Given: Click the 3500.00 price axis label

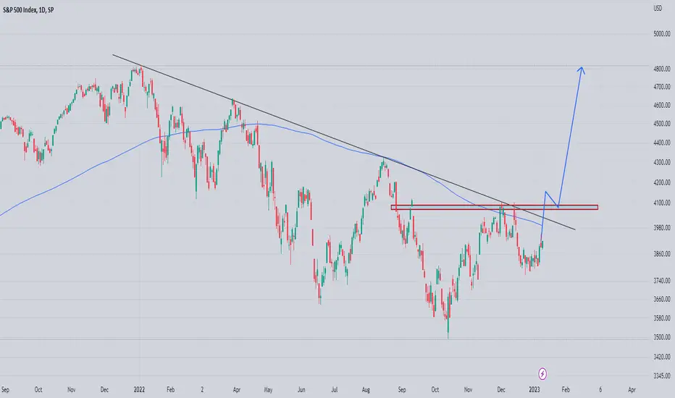Looking at the screenshot, I should click(662, 337).
